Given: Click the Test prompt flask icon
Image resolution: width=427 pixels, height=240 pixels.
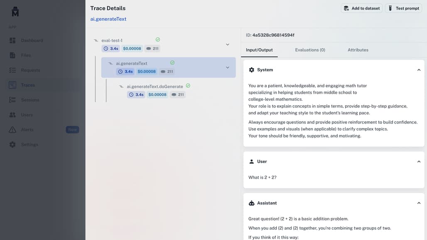Looking at the screenshot, I should [x=390, y=8].
